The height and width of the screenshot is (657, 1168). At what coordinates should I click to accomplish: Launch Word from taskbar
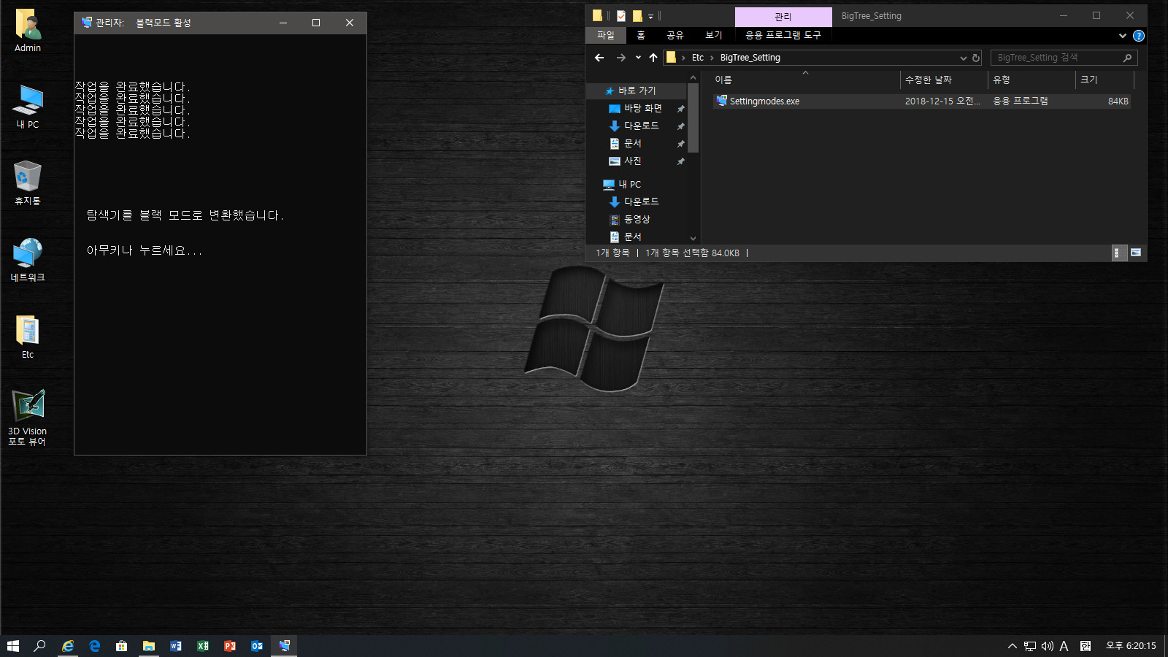pos(176,646)
